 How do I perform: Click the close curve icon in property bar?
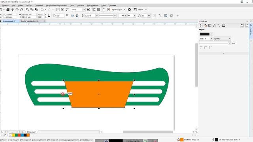pyautogui.click(x=160, y=16)
